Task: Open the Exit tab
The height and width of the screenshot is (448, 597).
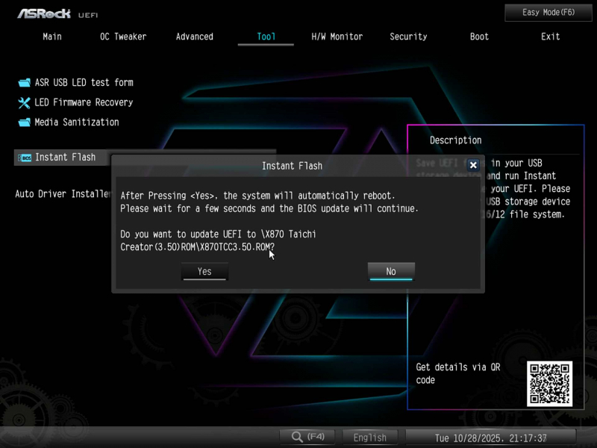Action: (551, 37)
